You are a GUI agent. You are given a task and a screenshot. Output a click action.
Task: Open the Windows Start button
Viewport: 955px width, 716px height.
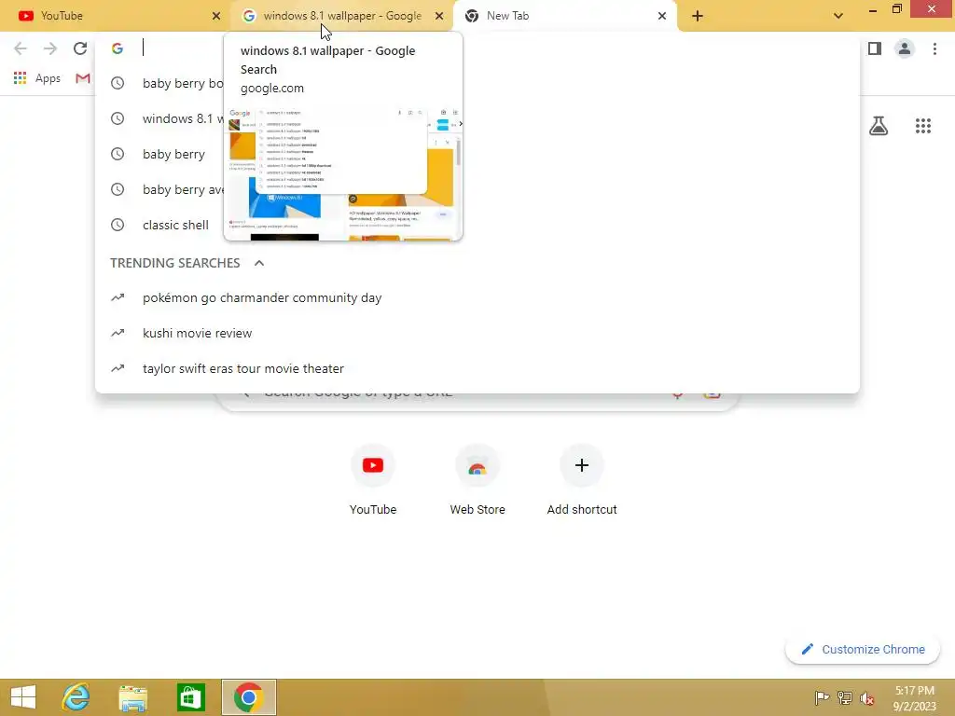pos(23,697)
